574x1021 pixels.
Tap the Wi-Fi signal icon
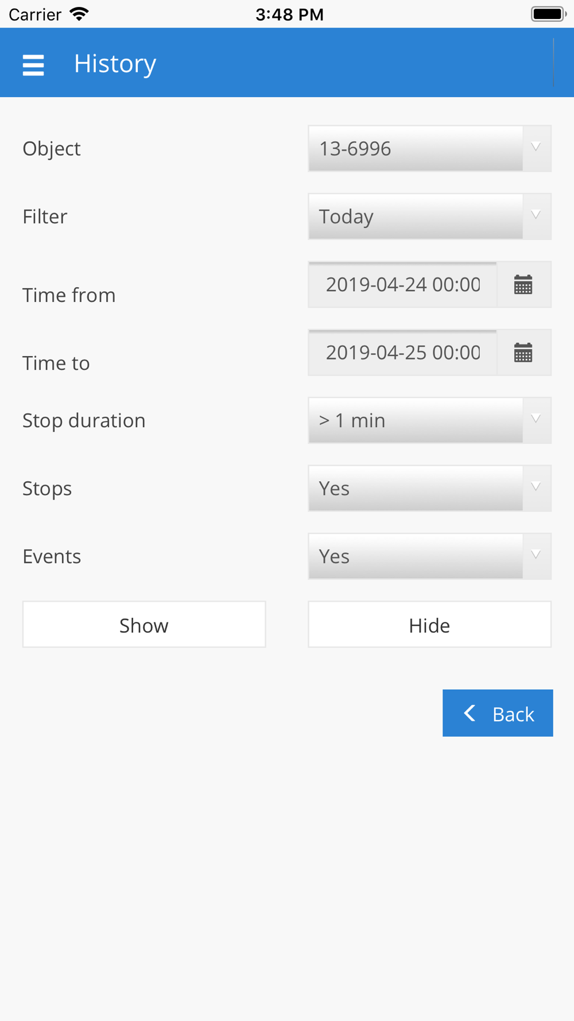click(x=79, y=14)
